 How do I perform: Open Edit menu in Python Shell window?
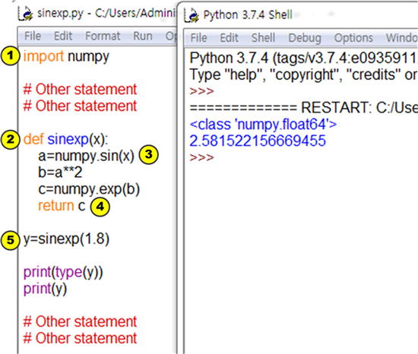[x=230, y=38]
